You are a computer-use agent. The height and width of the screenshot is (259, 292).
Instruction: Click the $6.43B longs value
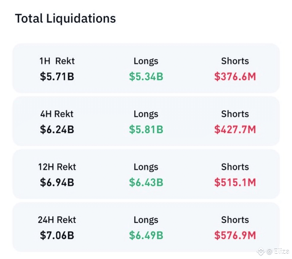[x=146, y=183]
